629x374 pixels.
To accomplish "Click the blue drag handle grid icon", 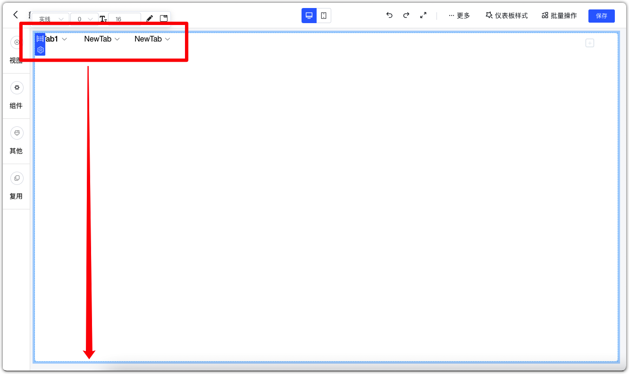I will pos(40,39).
